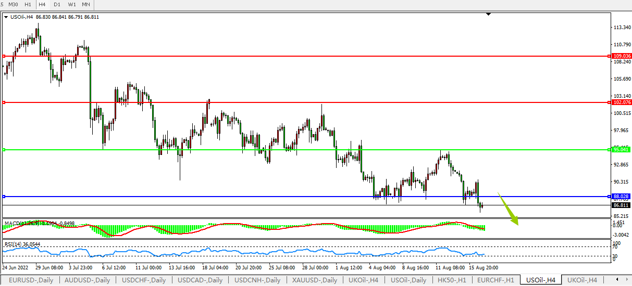Switch to the M30 timeframe
The image size is (632, 286).
point(13,4)
